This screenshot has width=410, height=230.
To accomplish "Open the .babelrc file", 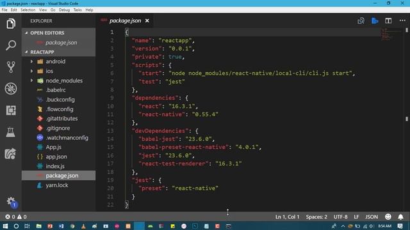I will point(58,90).
